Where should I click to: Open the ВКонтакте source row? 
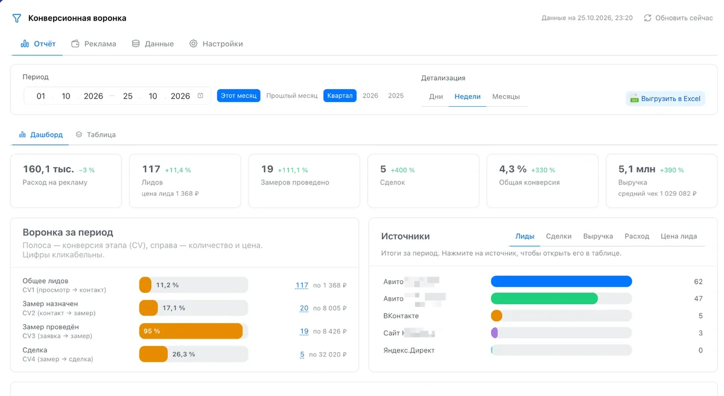coord(543,316)
